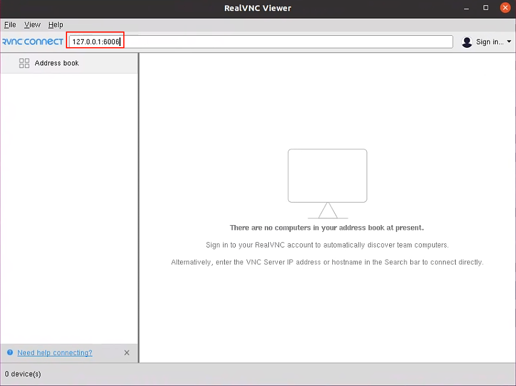The image size is (516, 386).
Task: Click the Sign in label
Action: click(x=487, y=42)
